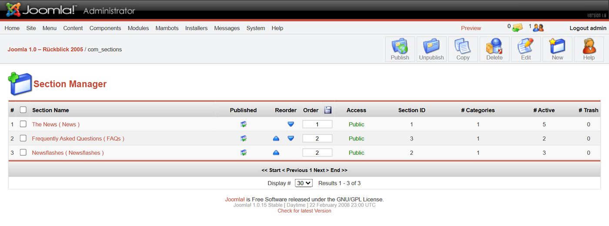
Task: Toggle the select-all checkbox in header
Action: (23, 110)
